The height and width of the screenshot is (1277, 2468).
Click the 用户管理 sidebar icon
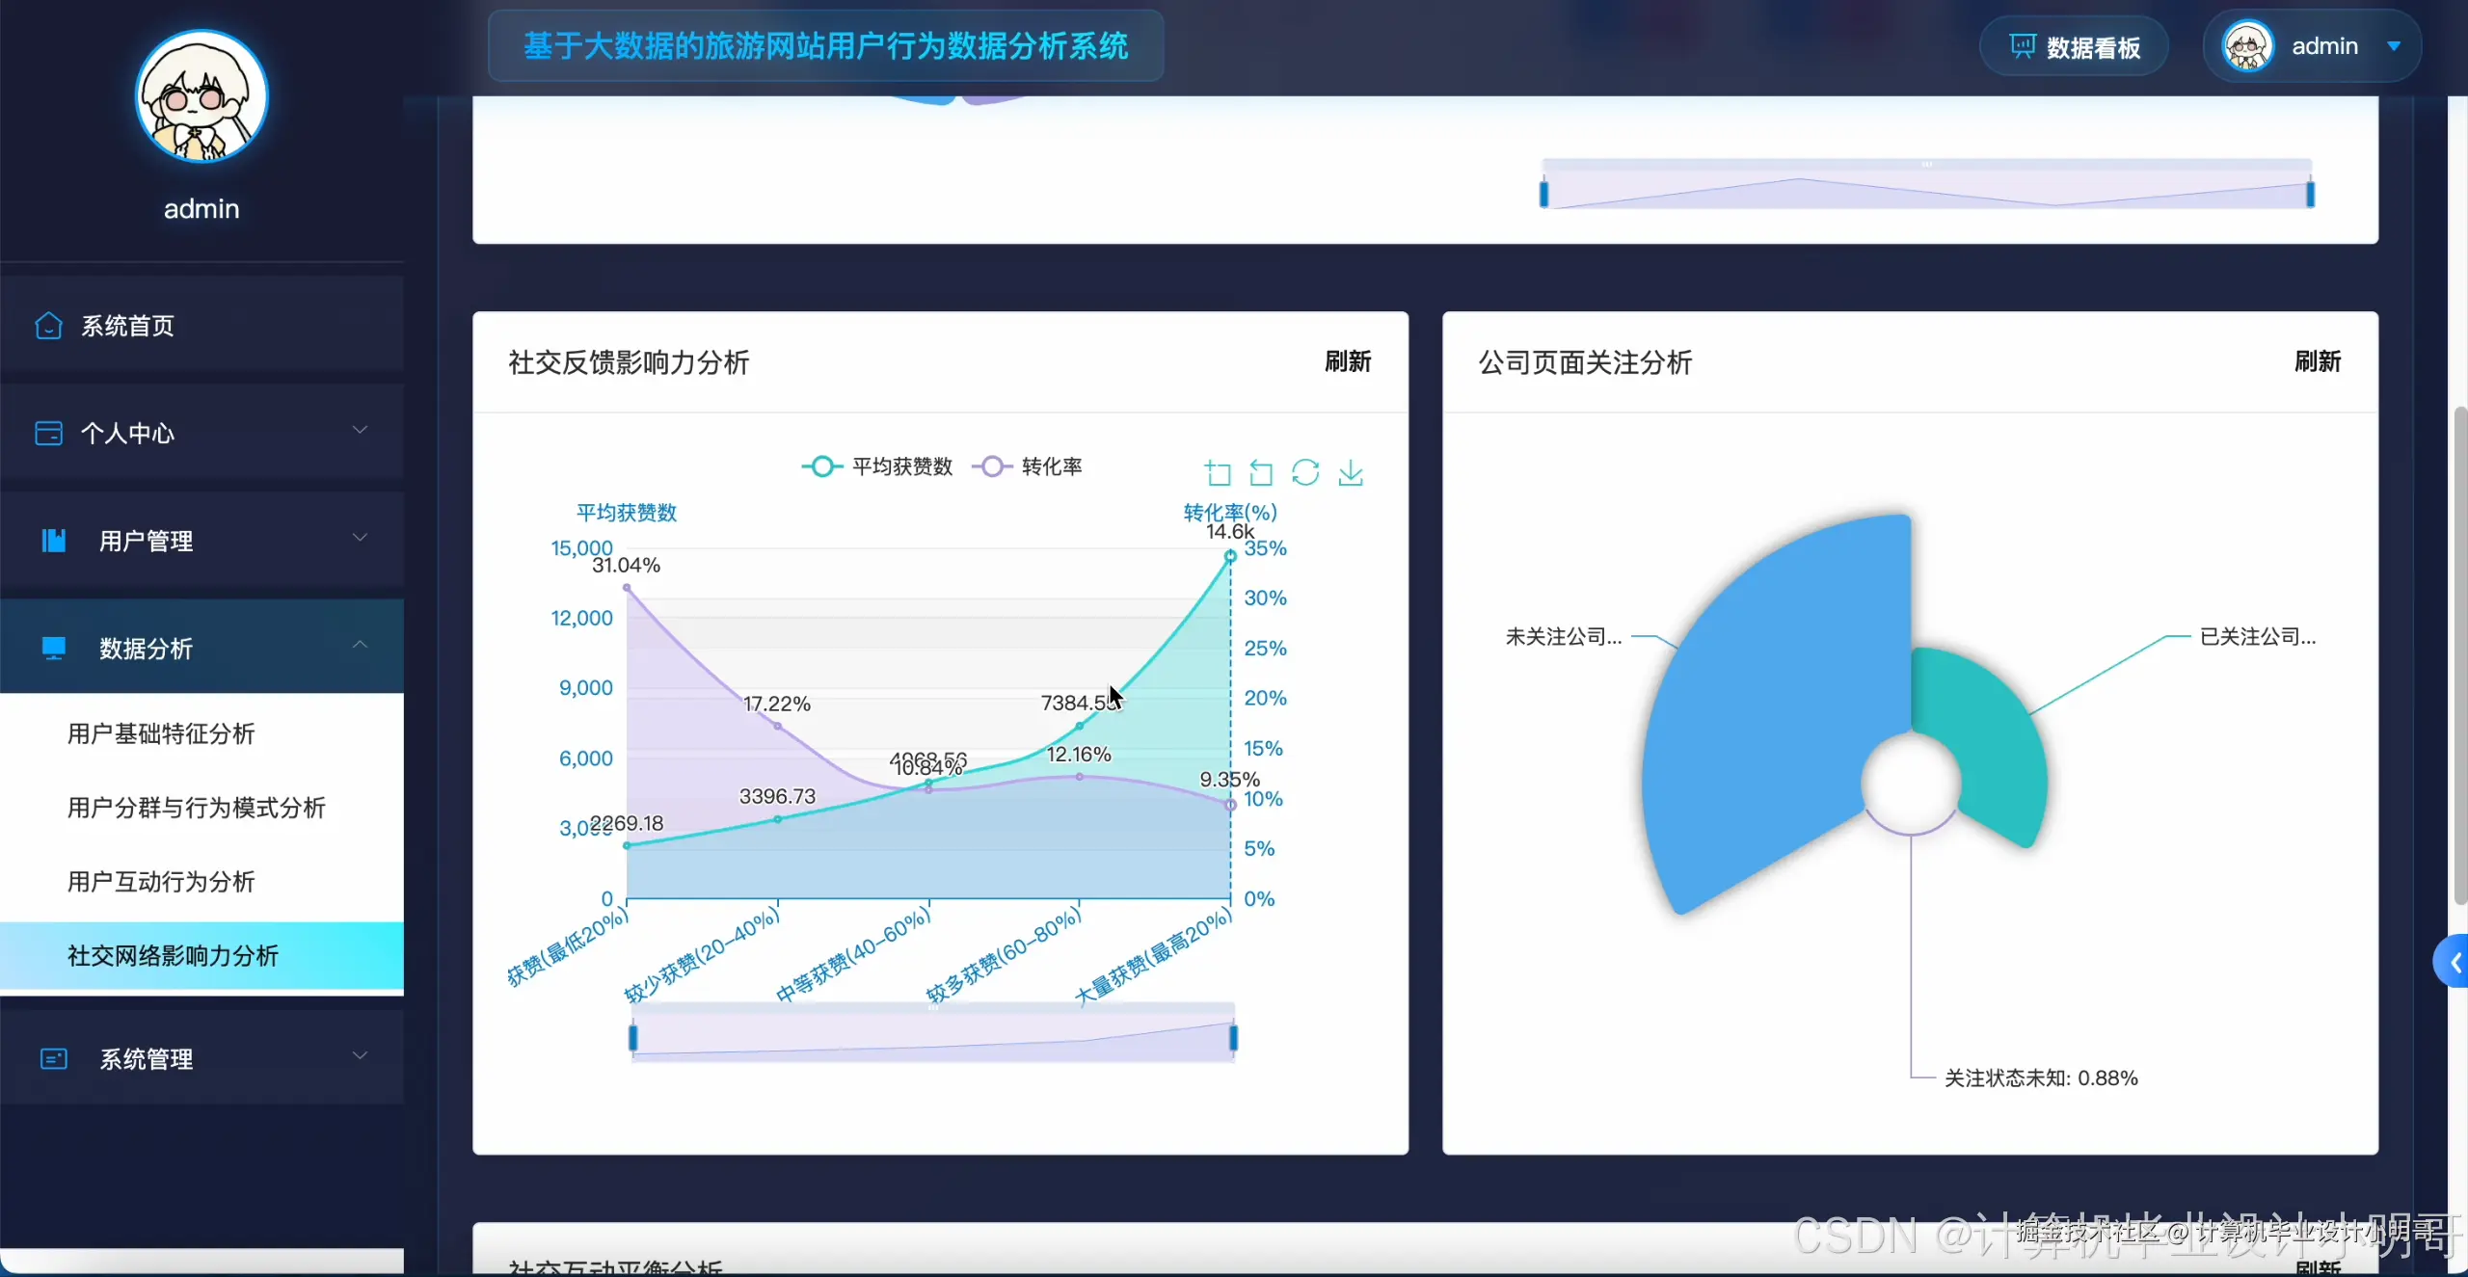[x=53, y=540]
